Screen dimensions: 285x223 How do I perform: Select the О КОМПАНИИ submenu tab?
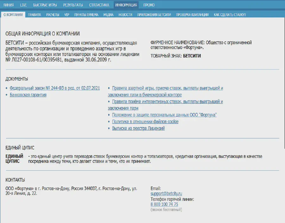[13, 15]
